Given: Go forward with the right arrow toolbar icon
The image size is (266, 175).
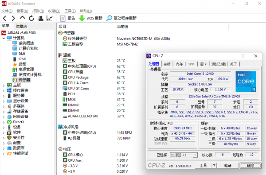Looking at the screenshot, I should 13,18.
